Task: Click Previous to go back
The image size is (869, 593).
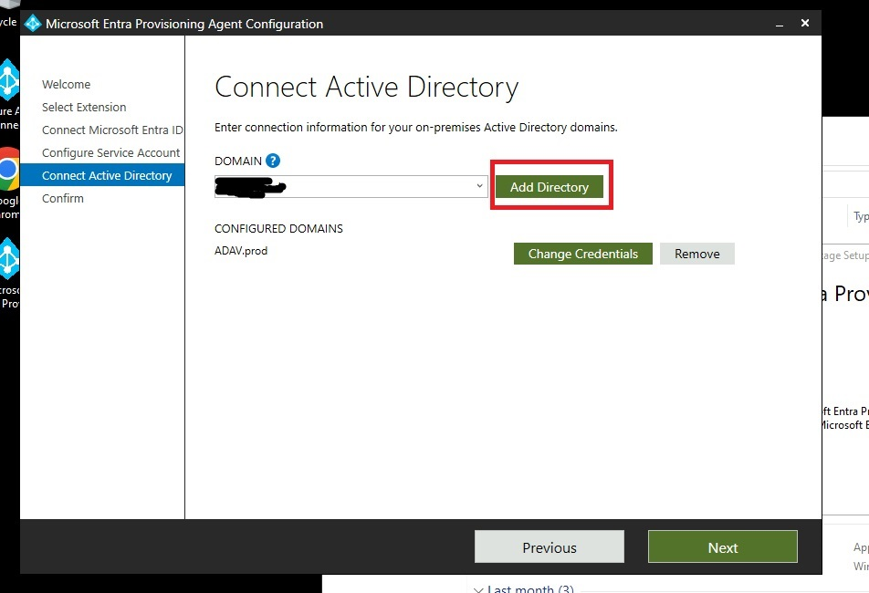Action: (x=549, y=546)
